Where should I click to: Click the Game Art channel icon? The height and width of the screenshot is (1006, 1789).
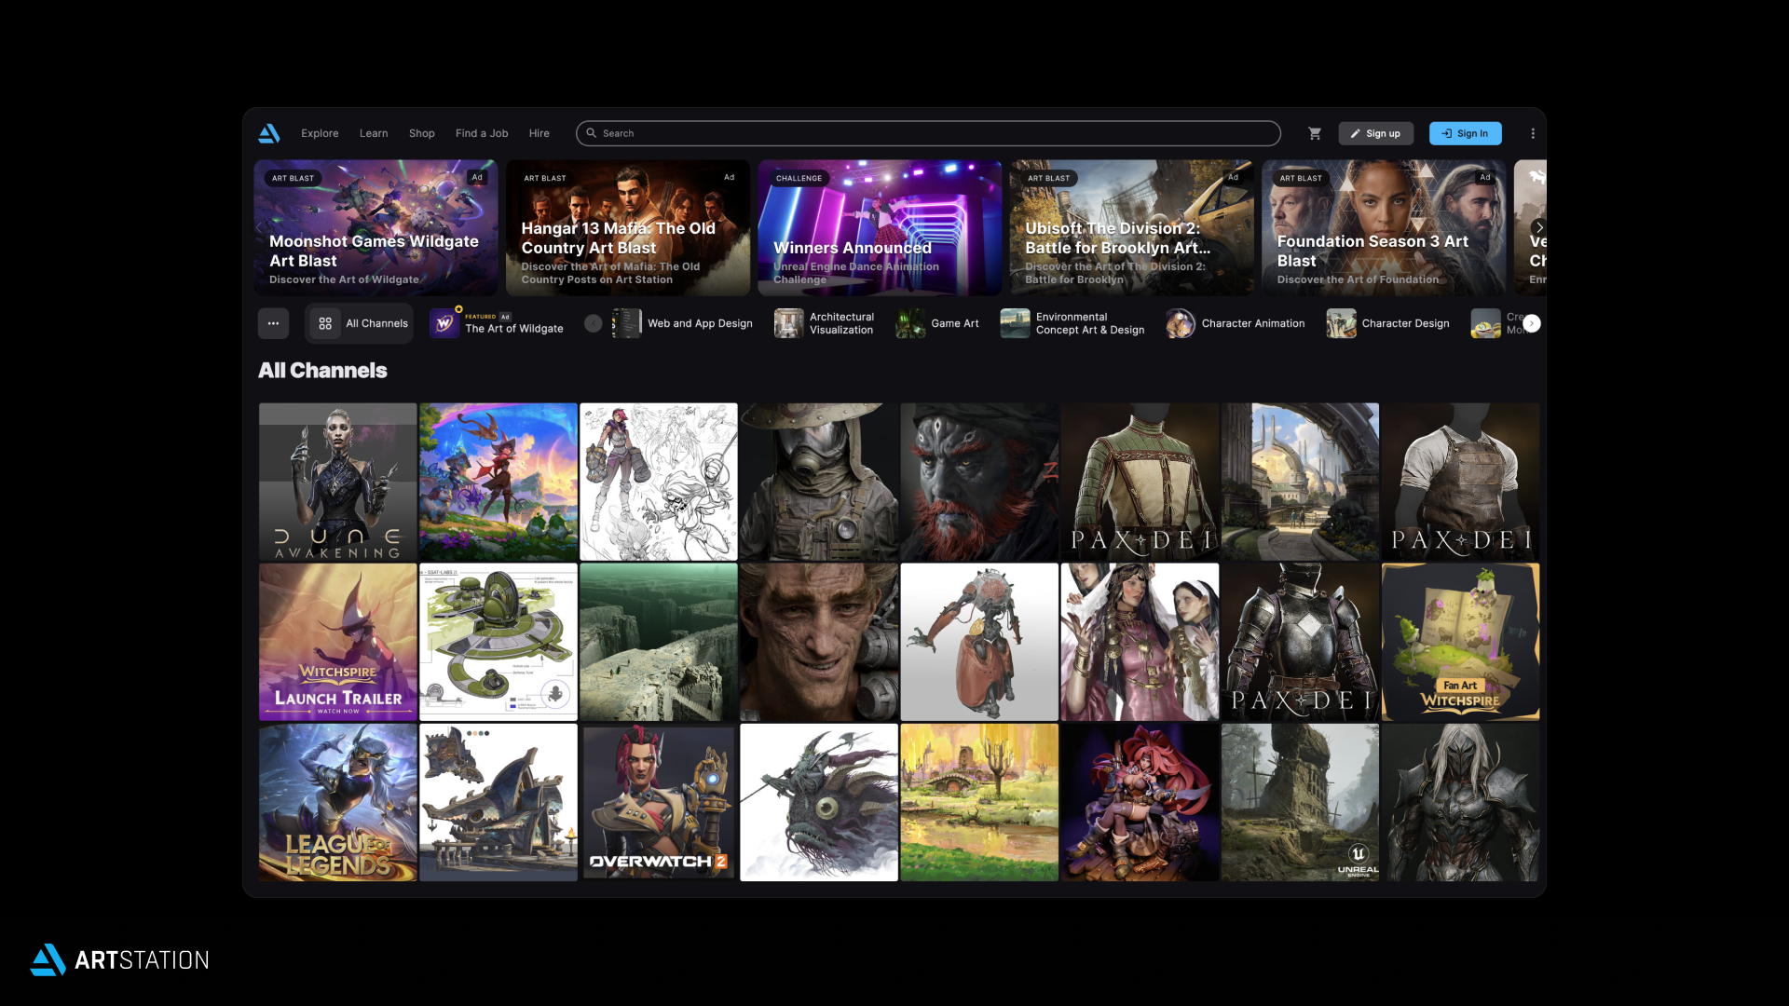pos(910,323)
